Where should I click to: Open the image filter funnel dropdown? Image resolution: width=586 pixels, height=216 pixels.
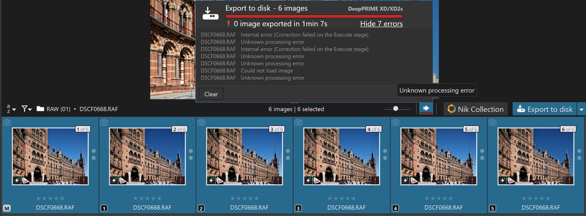[27, 109]
